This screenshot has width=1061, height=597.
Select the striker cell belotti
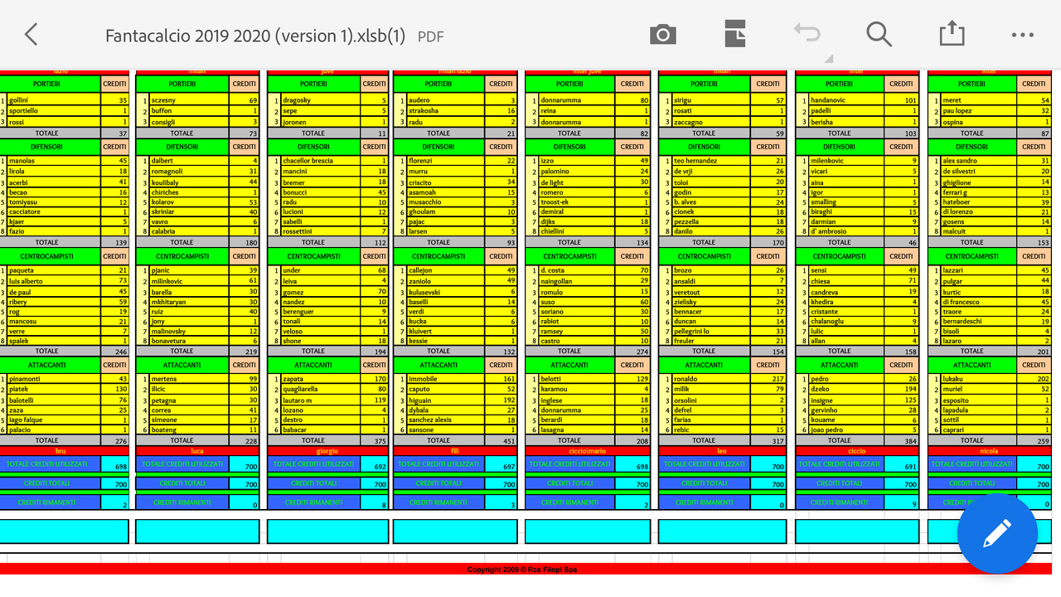(x=577, y=379)
